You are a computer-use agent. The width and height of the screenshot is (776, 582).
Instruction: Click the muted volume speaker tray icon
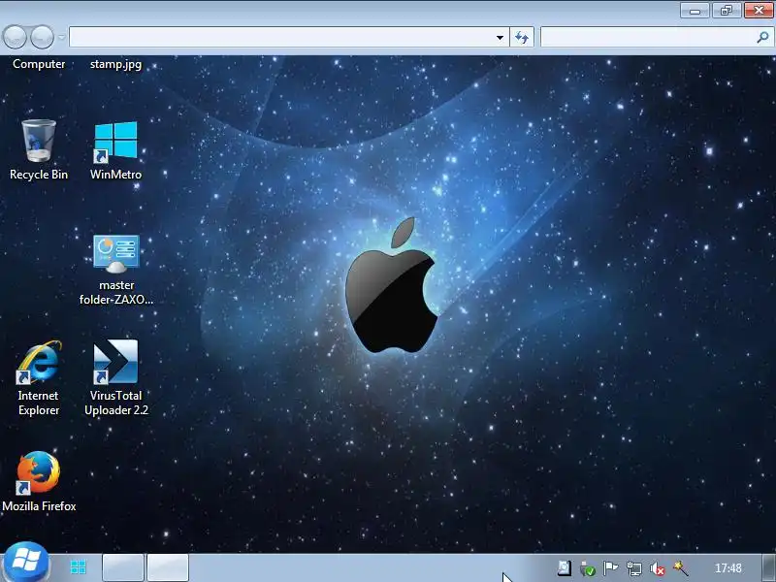tap(658, 568)
